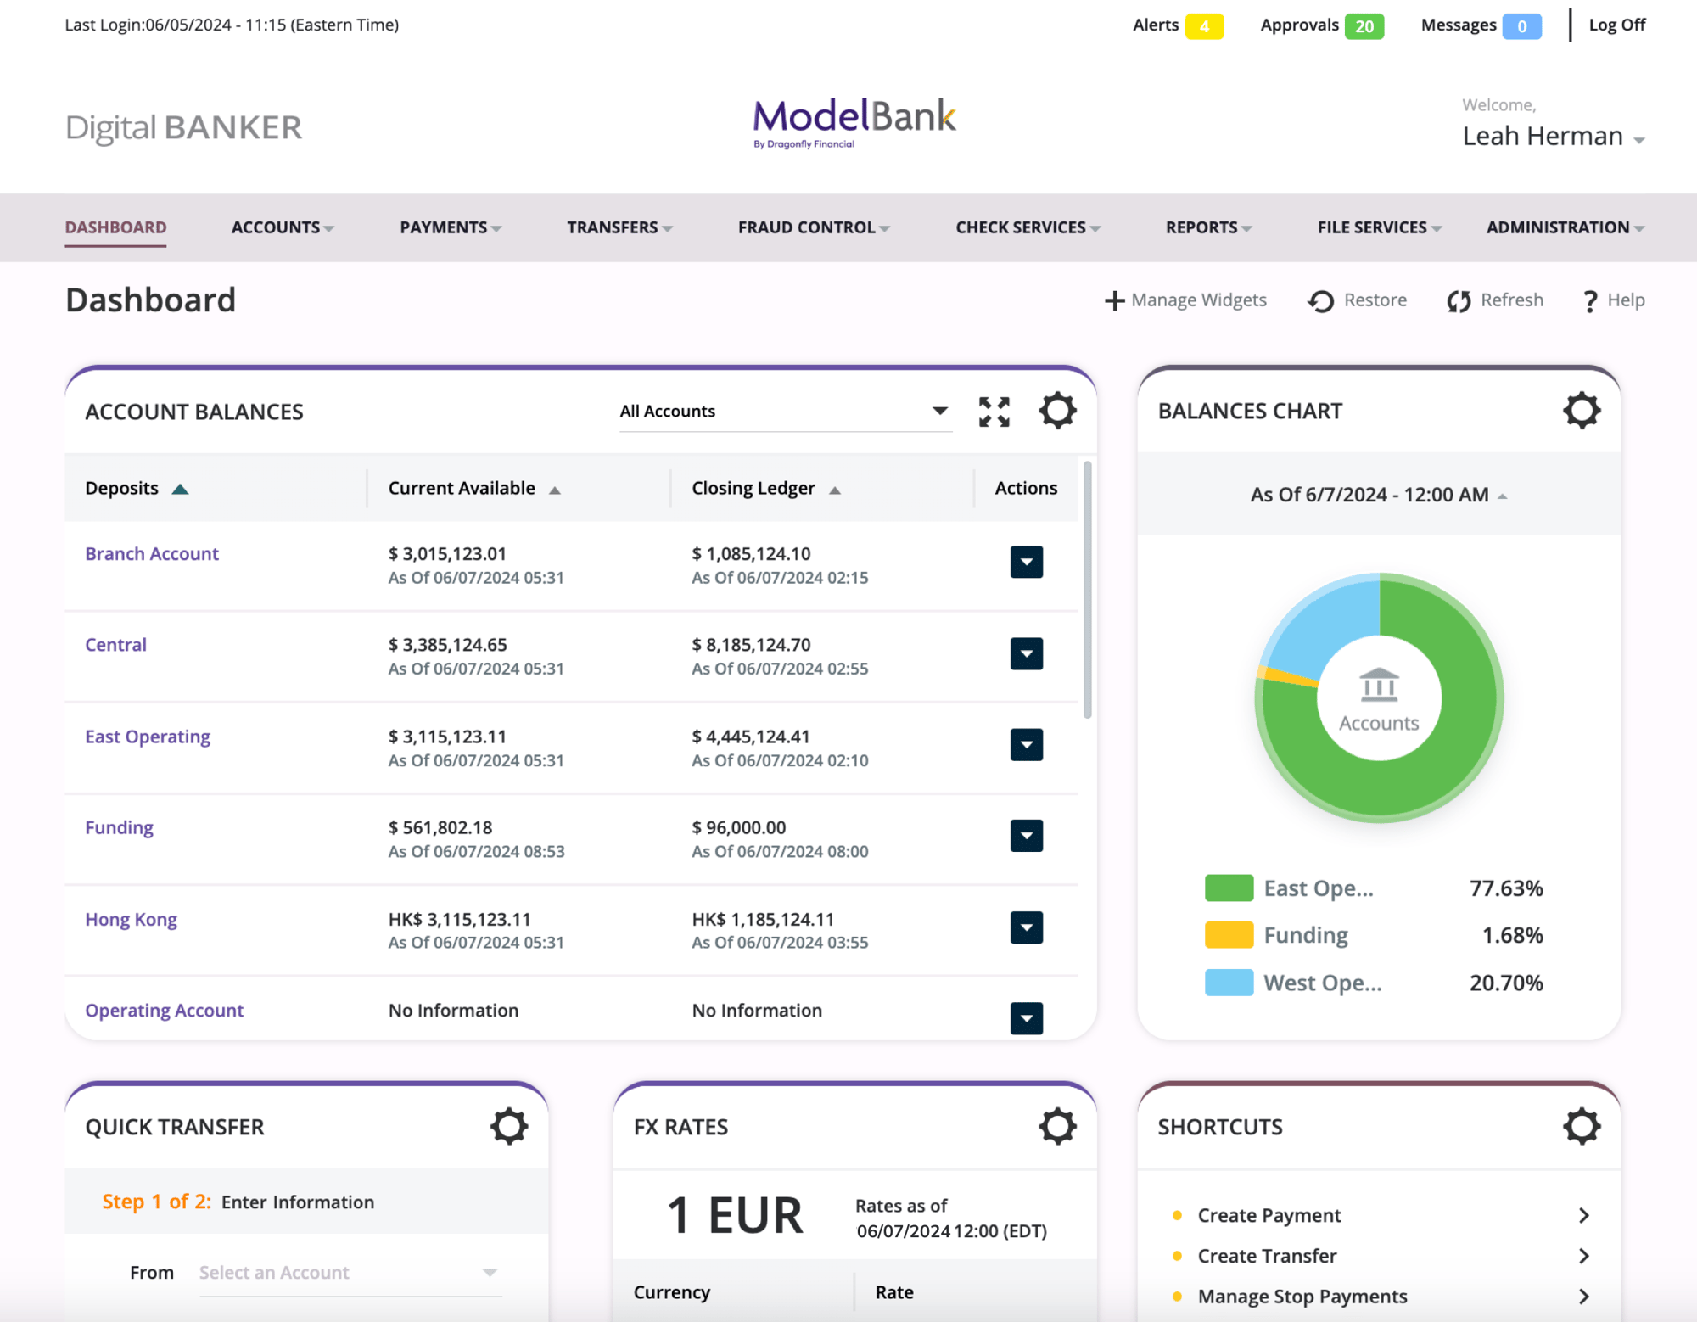Click yellow Funding legend swatch
Viewport: 1697px width, 1322px height.
tap(1229, 935)
